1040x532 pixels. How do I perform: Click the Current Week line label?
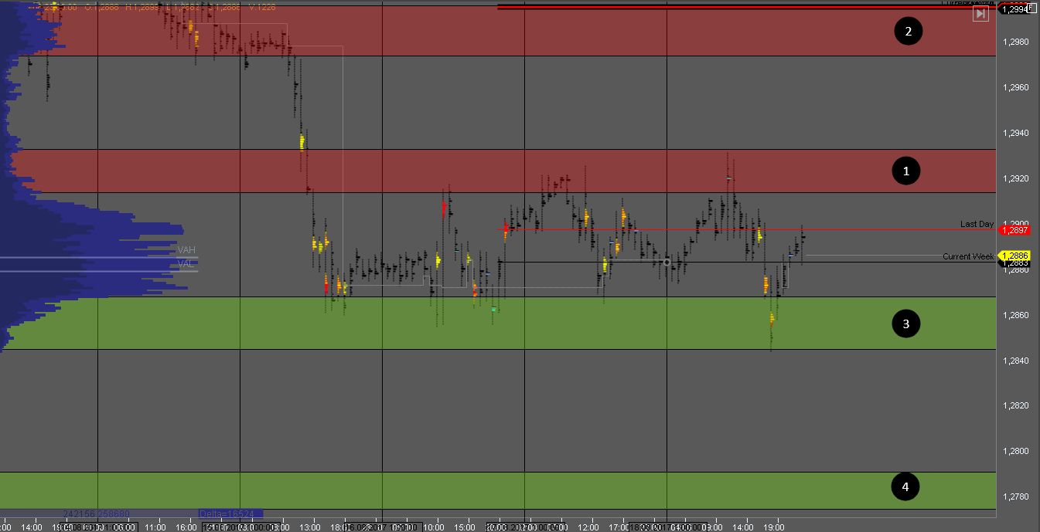click(967, 256)
